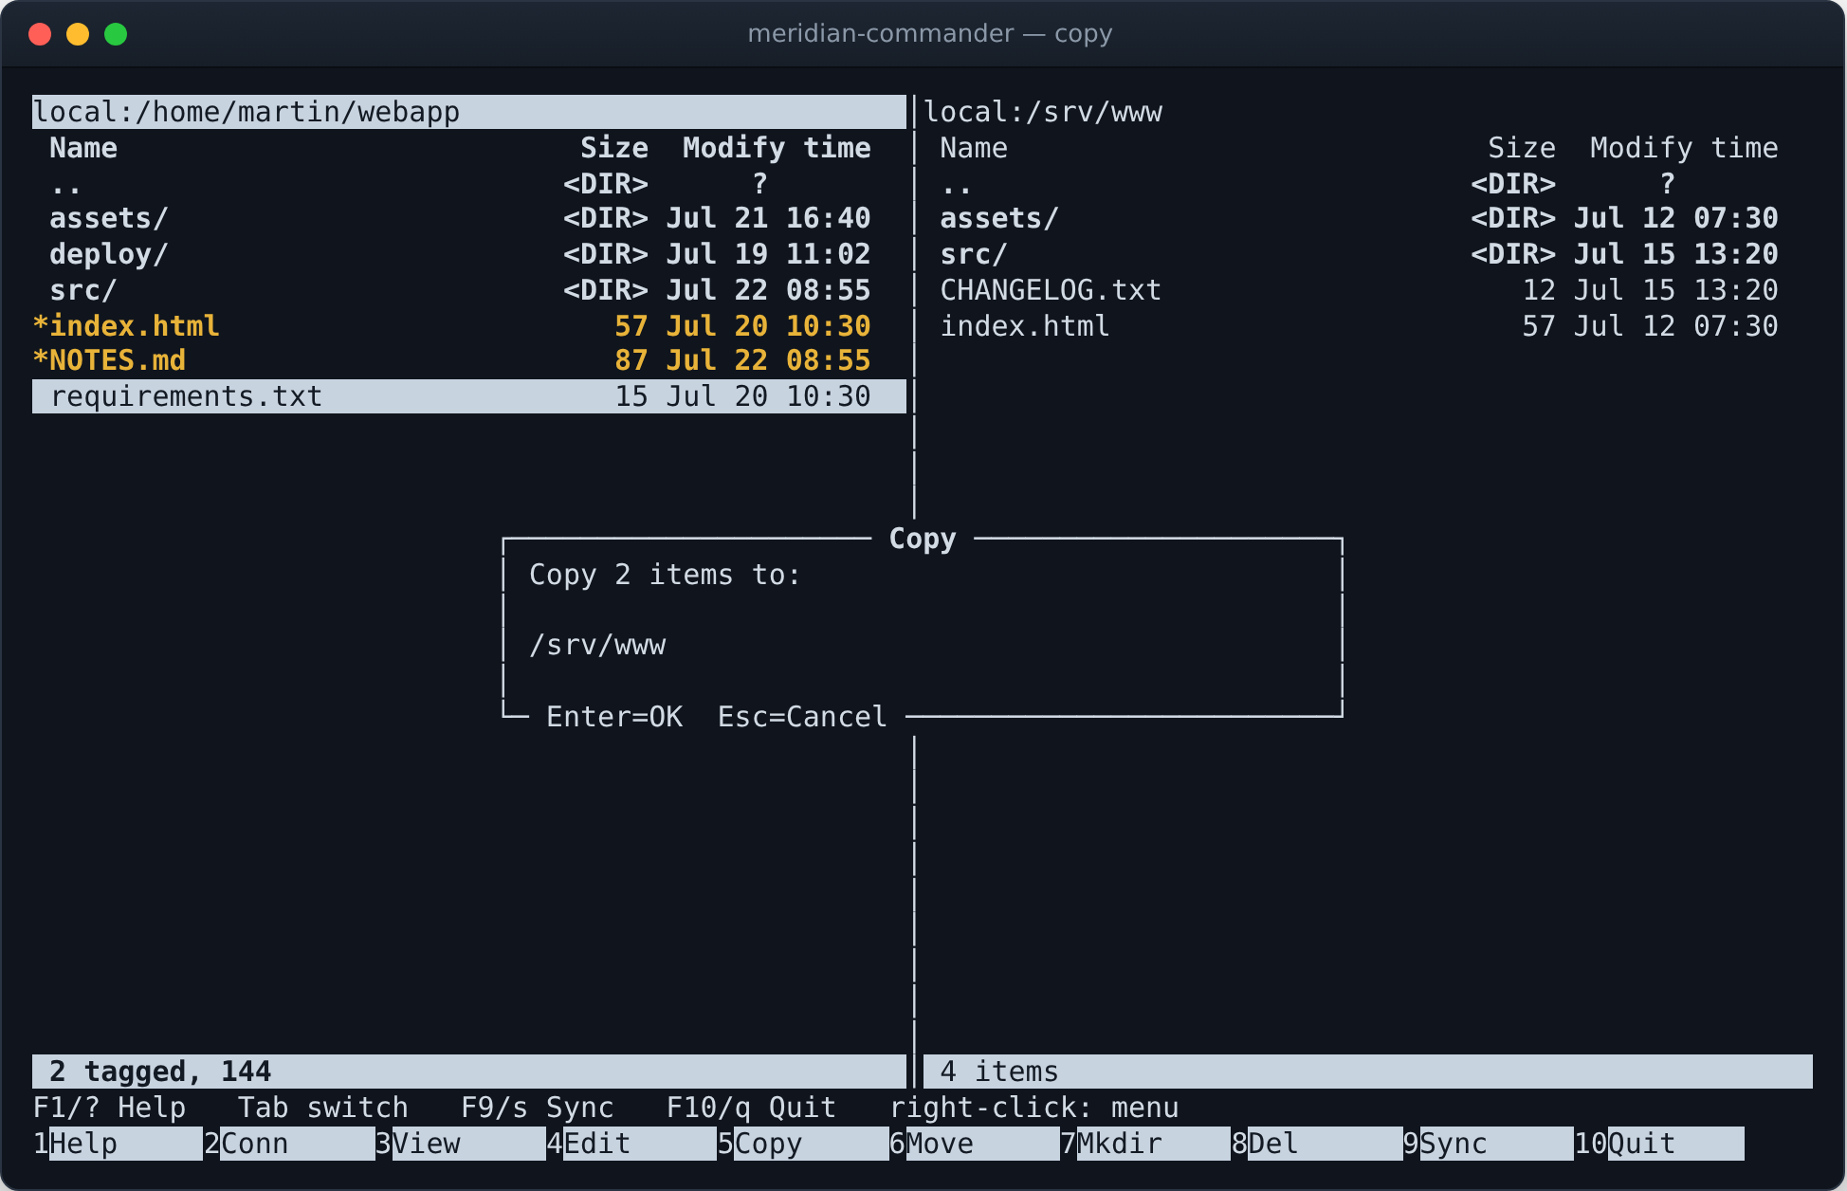
Task: Close the window with the red button
Action: 40,34
